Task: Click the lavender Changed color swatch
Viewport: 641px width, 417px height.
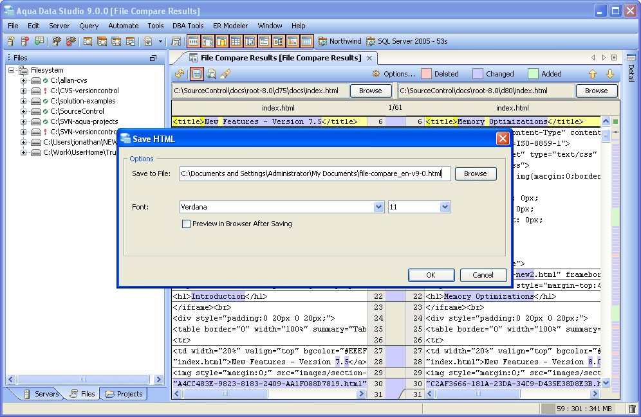Action: coord(478,74)
